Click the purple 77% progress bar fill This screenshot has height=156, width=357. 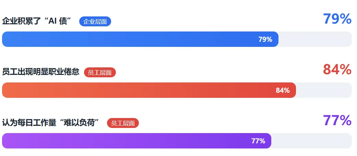coord(136,141)
